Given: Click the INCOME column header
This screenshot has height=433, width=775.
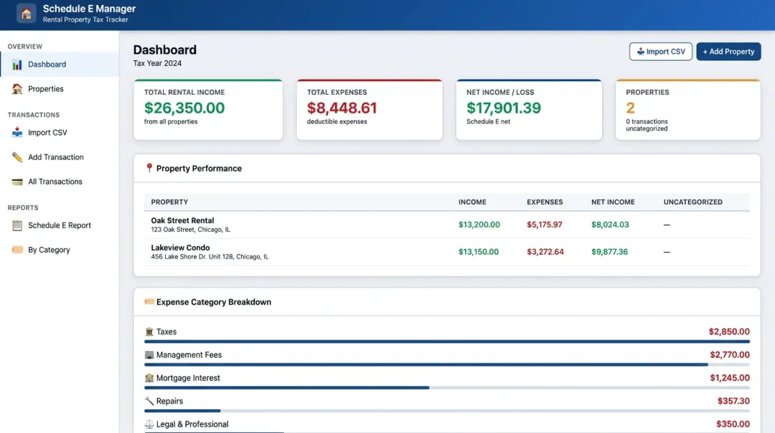Looking at the screenshot, I should (472, 202).
